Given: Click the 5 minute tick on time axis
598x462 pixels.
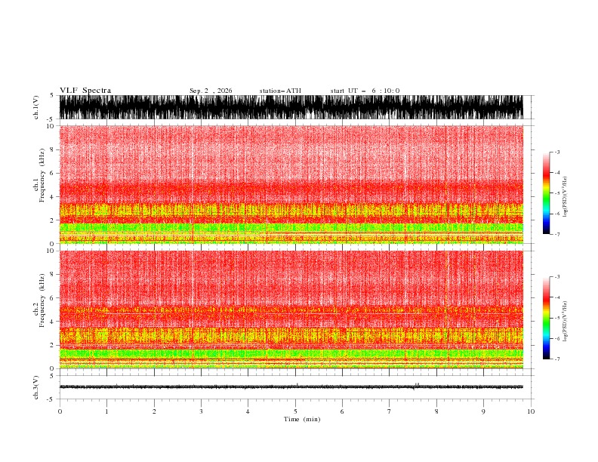Looking at the screenshot, I should [x=294, y=411].
